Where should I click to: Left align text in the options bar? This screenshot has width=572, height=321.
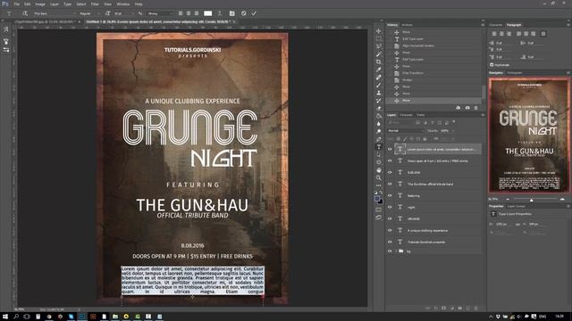[181, 13]
